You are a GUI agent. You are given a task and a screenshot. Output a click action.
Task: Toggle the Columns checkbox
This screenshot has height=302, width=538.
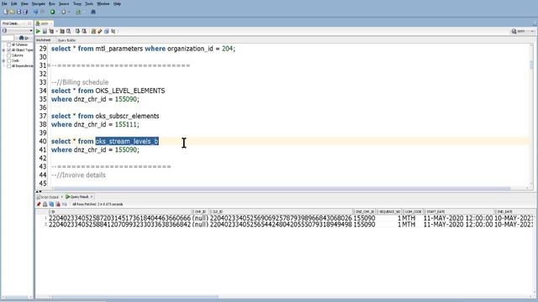click(x=9, y=55)
